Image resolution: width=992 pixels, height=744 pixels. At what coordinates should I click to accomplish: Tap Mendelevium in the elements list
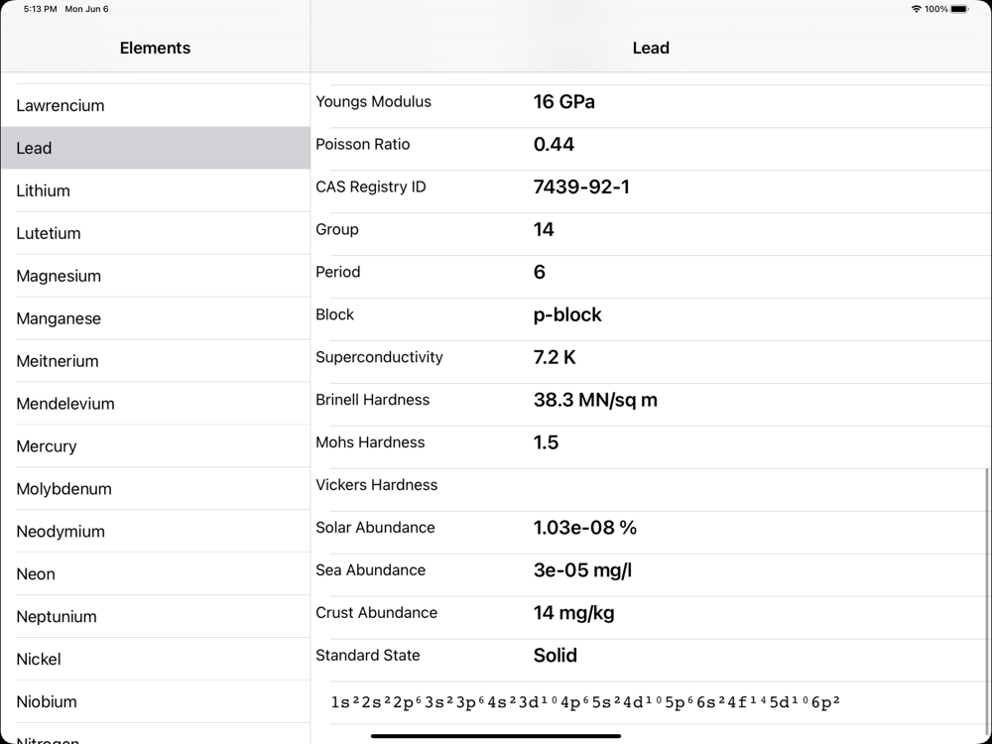(x=65, y=404)
